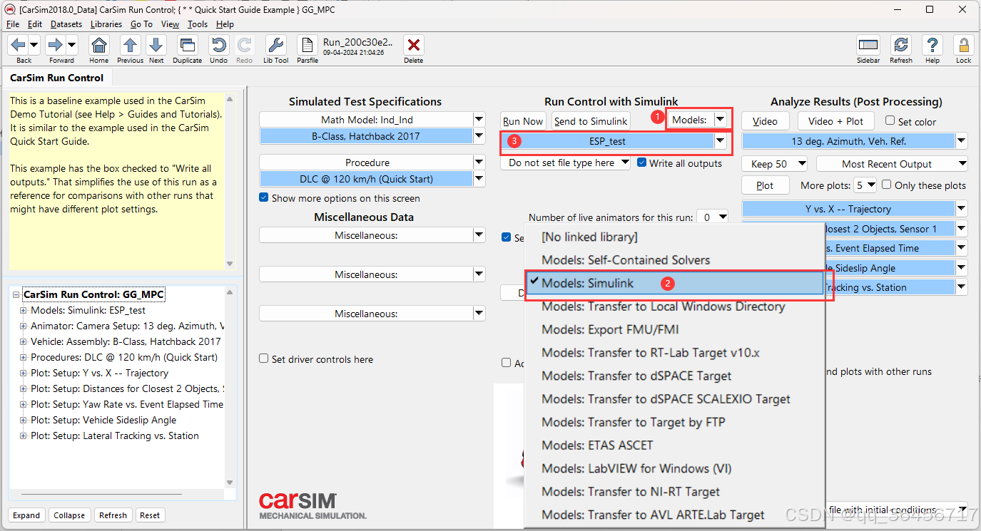The height and width of the screenshot is (531, 981).
Task: Click the Plot button
Action: 765,185
